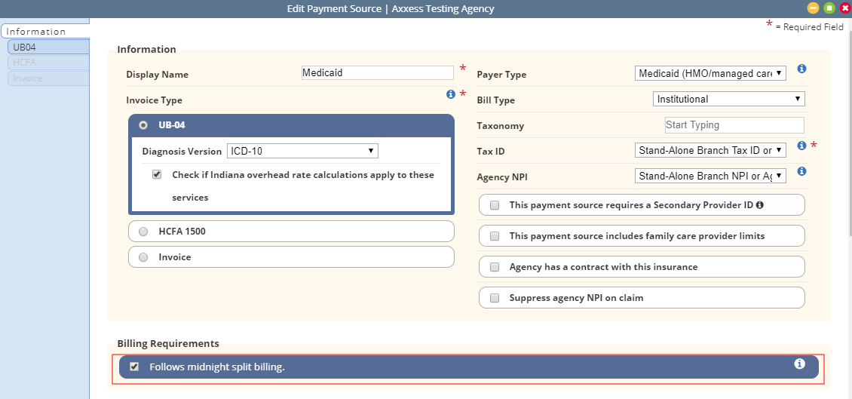The width and height of the screenshot is (852, 399).
Task: Select the Information side tab
Action: [x=44, y=32]
